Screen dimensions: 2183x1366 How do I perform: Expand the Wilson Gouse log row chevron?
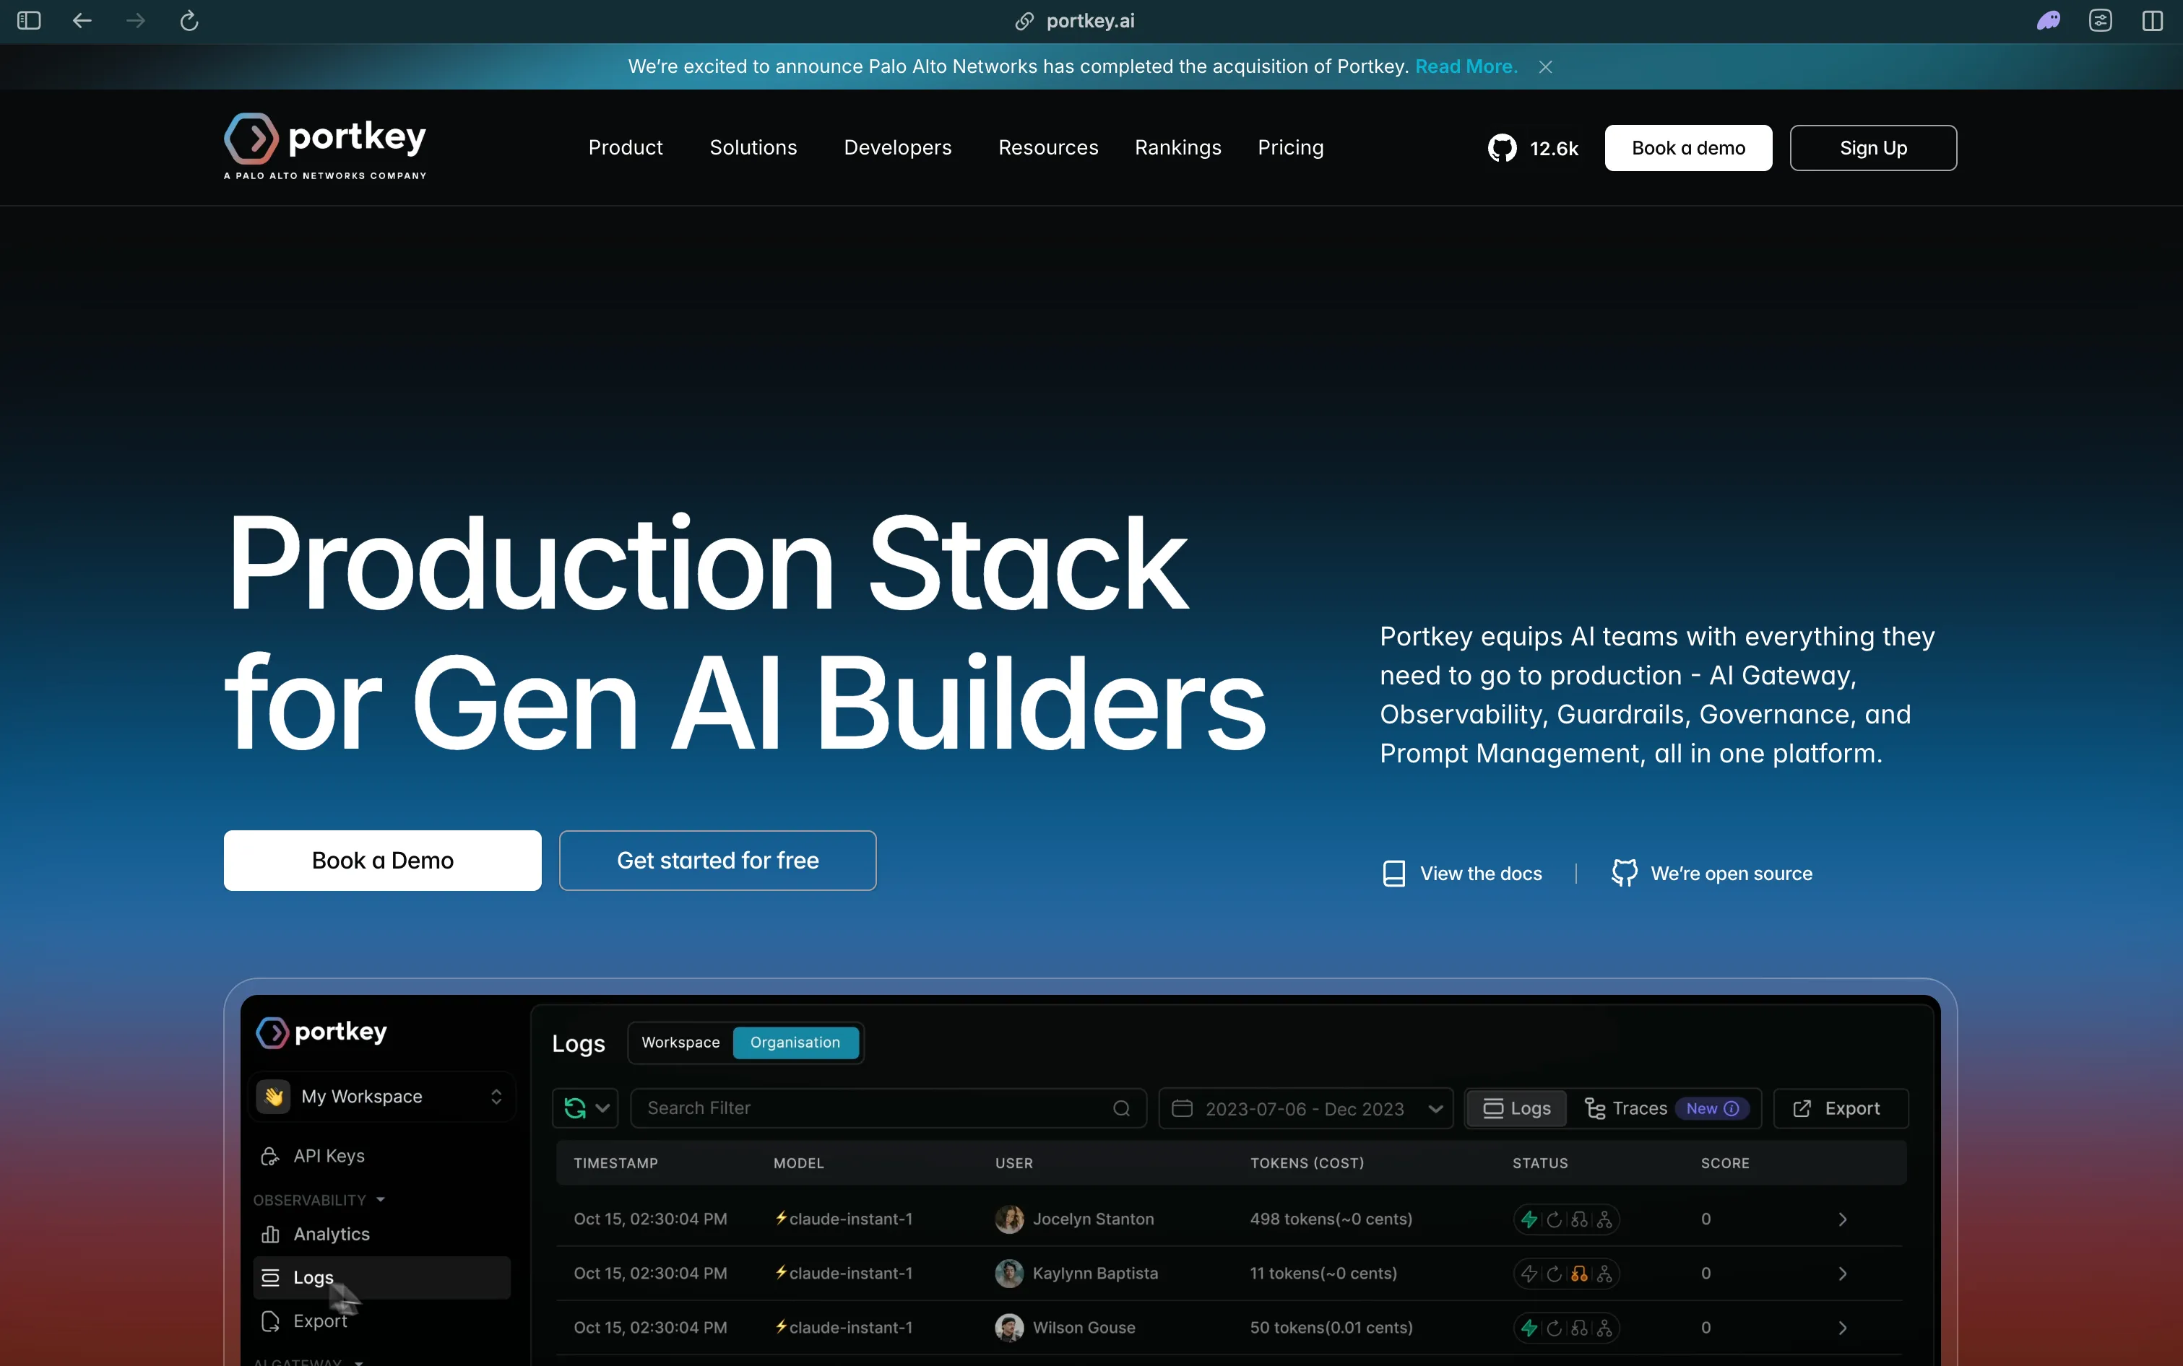point(1842,1328)
